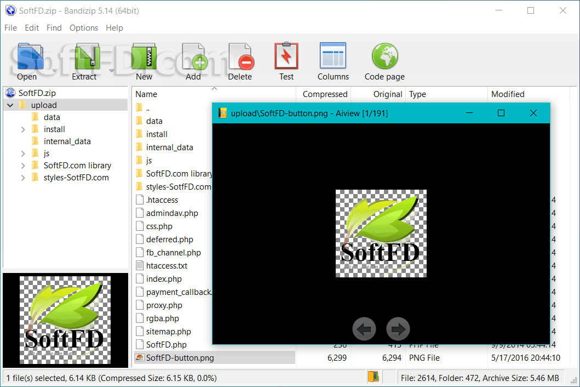This screenshot has height=387, width=580.
Task: Run archive Test from toolbar
Action: click(x=286, y=56)
